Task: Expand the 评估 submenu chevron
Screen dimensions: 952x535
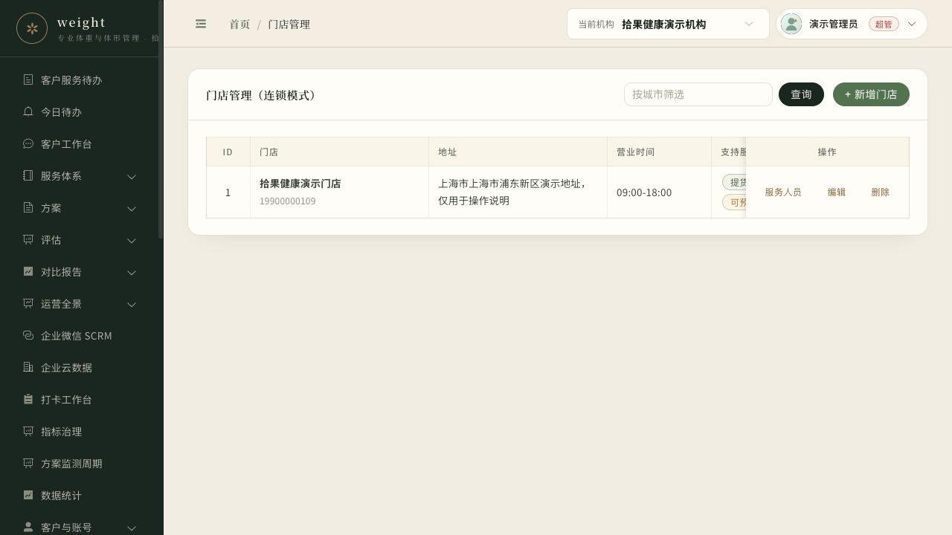Action: click(132, 240)
